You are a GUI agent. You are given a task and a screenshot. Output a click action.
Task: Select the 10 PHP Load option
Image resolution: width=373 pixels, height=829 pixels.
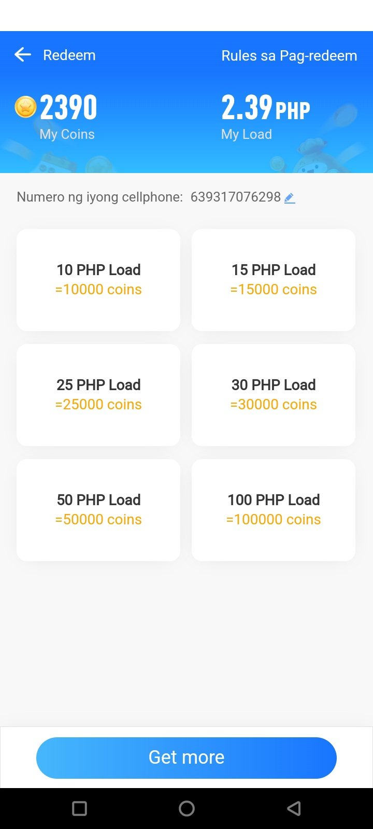tap(98, 280)
